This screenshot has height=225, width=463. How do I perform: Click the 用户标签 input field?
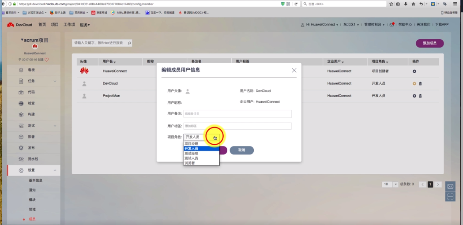(237, 126)
